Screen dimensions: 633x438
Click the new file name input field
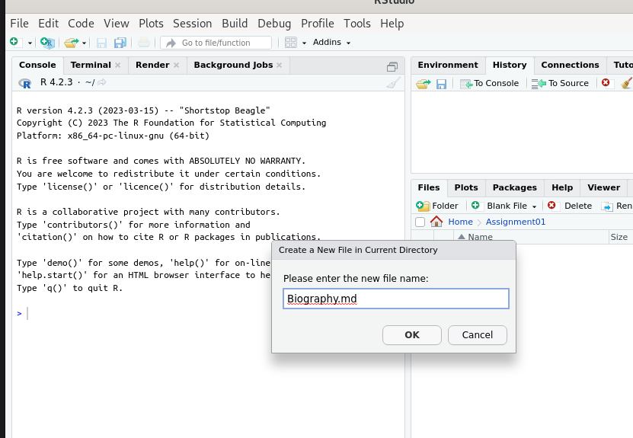pos(396,299)
